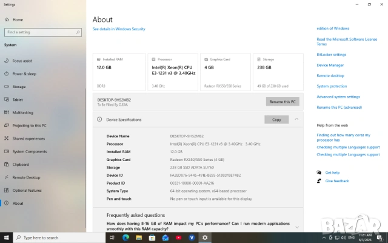Copy the device specifications
388x243 pixels.
[276, 120]
